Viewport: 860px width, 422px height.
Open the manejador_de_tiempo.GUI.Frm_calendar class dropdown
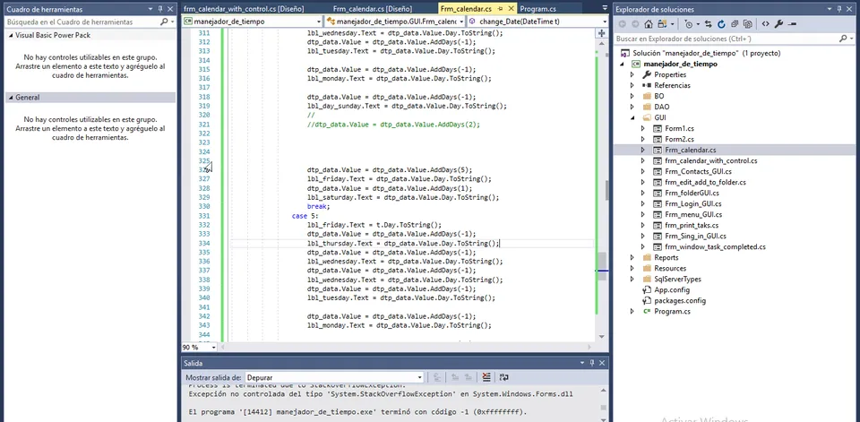pos(461,22)
